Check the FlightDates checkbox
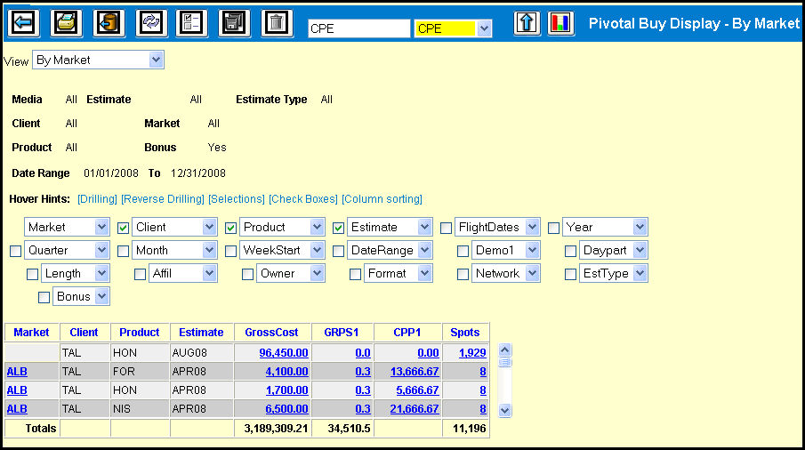The image size is (805, 450). pos(447,228)
